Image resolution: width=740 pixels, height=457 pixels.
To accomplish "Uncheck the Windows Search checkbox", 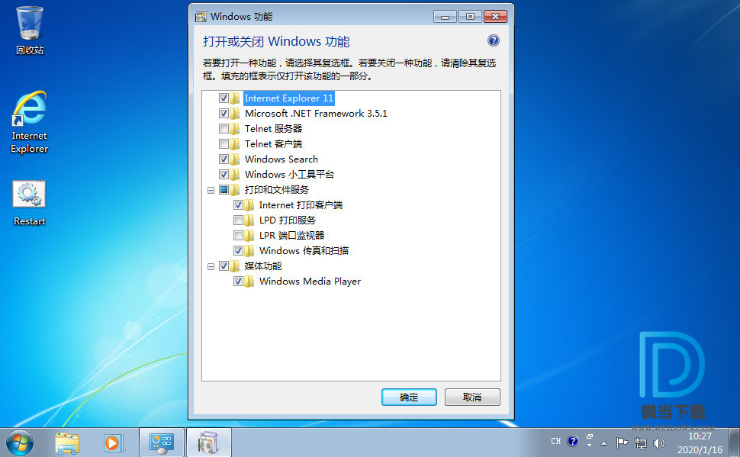I will 224,159.
